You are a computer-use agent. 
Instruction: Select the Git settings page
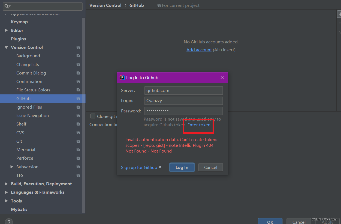point(19,141)
